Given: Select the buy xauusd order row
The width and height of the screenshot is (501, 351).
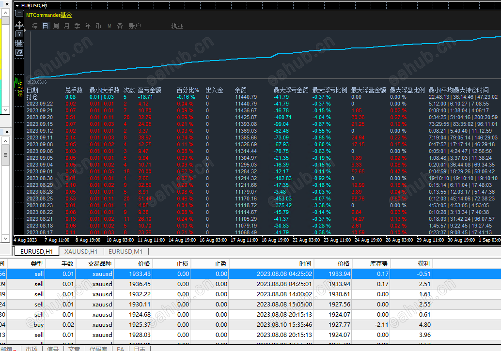Looking at the screenshot, I should pos(39,325).
